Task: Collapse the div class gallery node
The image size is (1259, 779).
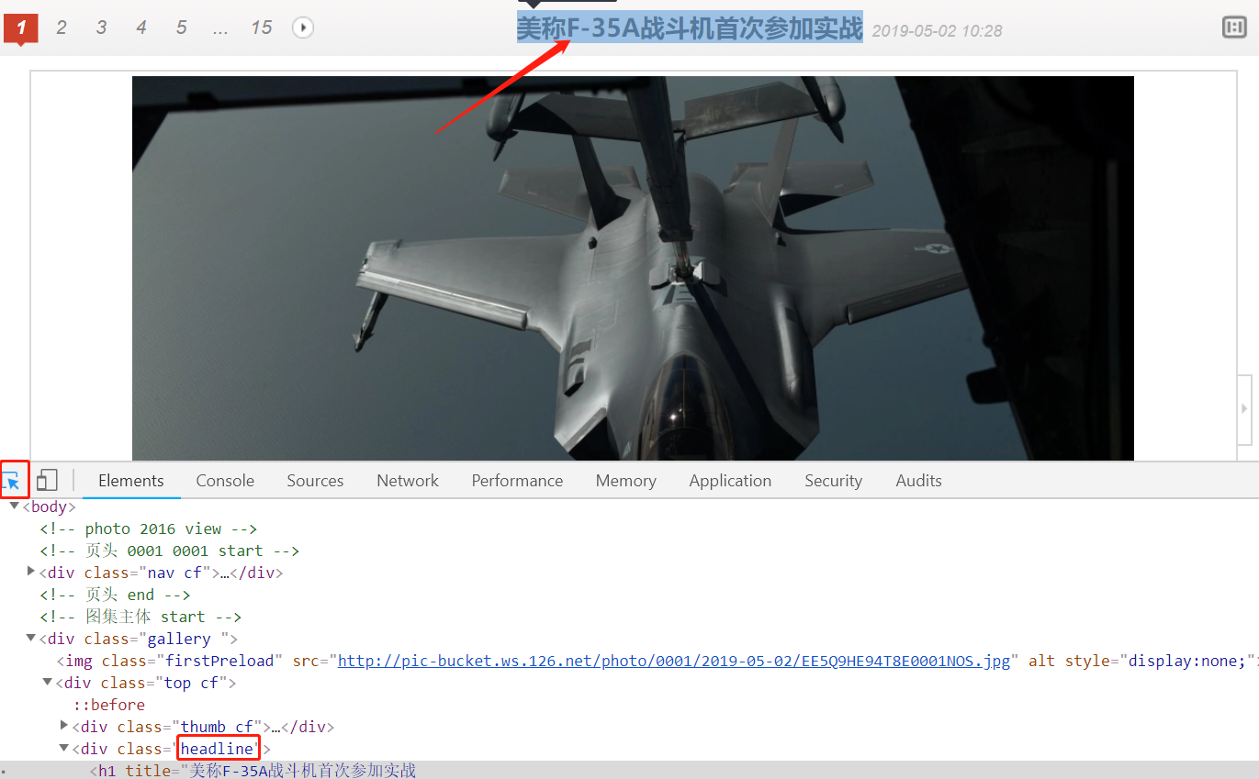Action: 31,638
